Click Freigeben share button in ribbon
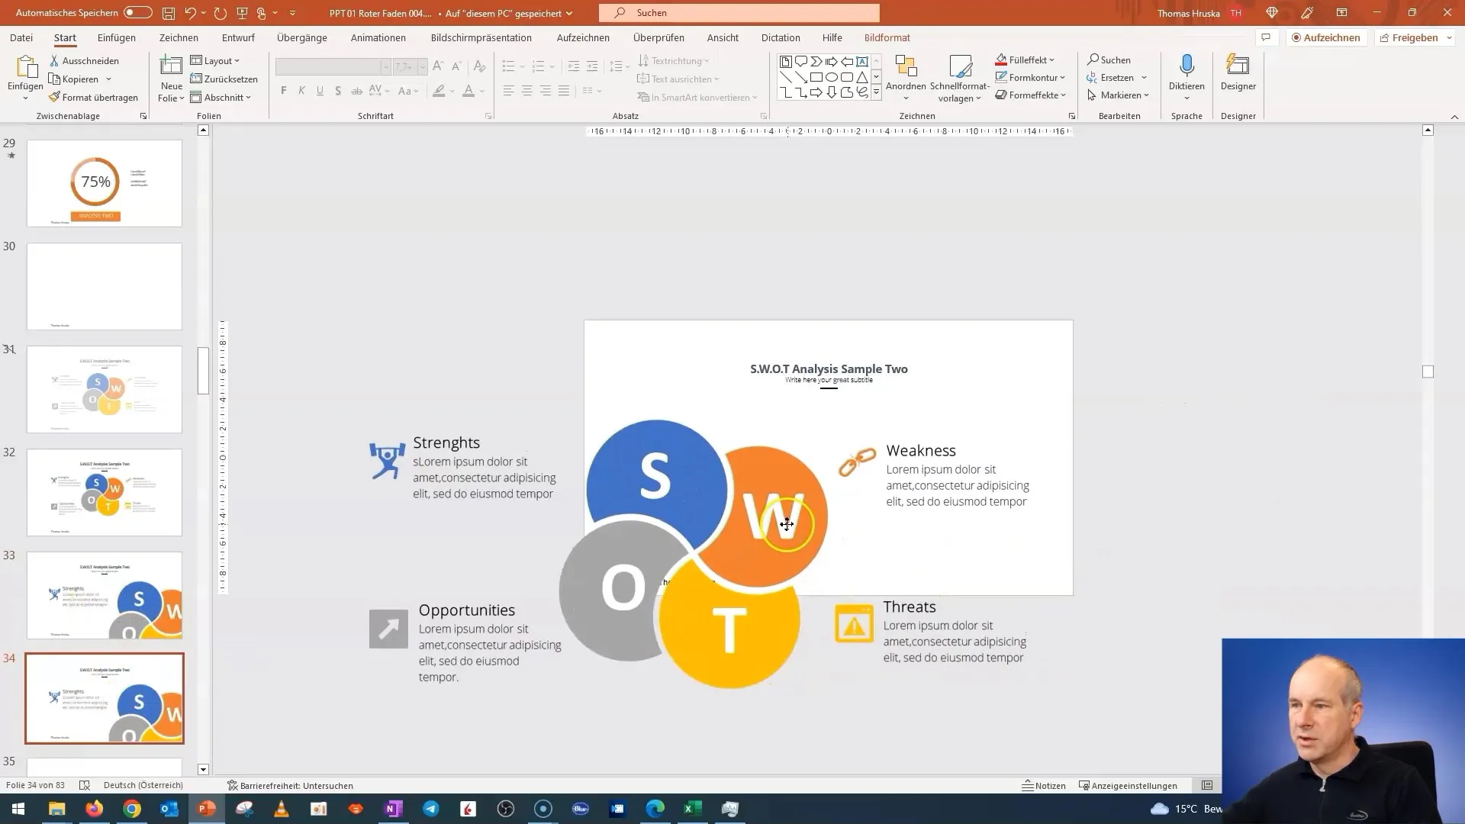 click(1415, 37)
